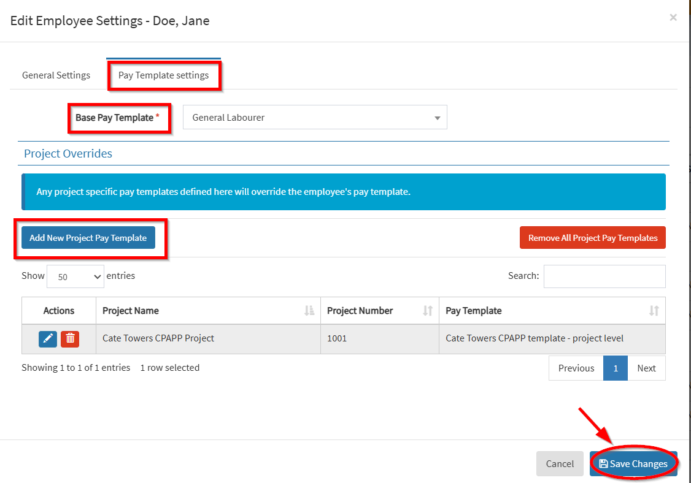The height and width of the screenshot is (483, 691).
Task: Go to the Previous page
Action: click(576, 368)
